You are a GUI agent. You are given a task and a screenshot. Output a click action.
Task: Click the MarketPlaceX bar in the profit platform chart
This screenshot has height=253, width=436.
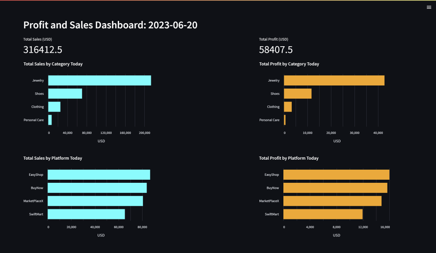(x=332, y=201)
